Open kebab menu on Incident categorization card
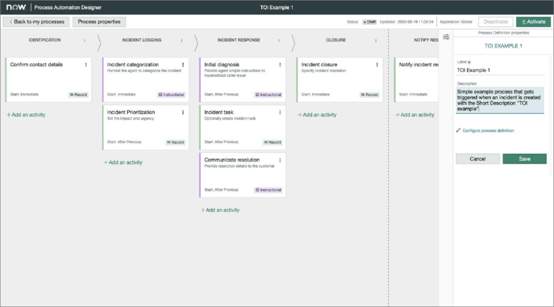 [x=183, y=65]
